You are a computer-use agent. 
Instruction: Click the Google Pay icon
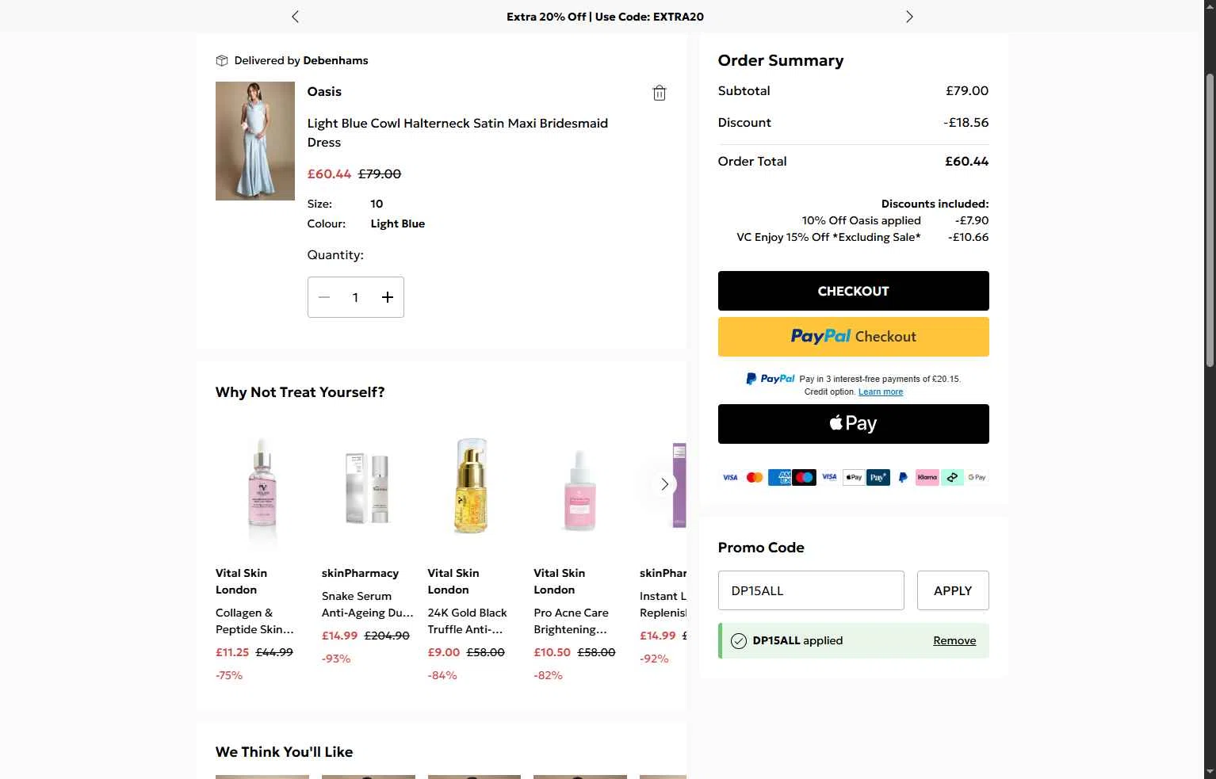977,477
